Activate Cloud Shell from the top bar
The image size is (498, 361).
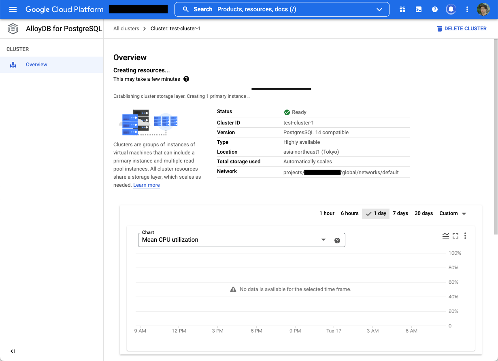(419, 9)
